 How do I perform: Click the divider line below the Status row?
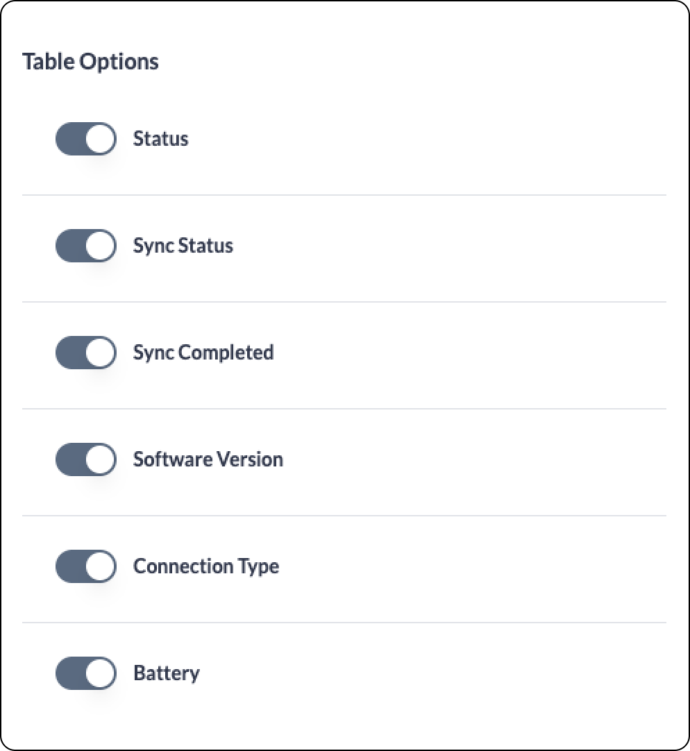(344, 195)
